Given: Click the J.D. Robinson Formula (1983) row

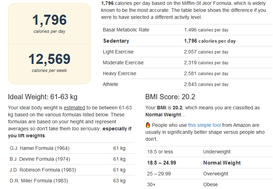Looking at the screenshot, I should click(71, 170).
